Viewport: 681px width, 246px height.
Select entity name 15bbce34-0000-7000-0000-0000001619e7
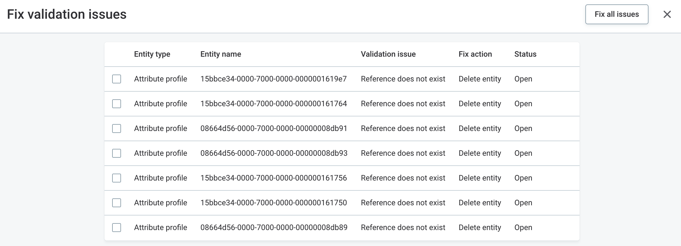tap(274, 79)
